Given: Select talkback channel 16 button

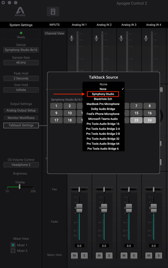Looking at the screenshot, I should pos(150,113).
